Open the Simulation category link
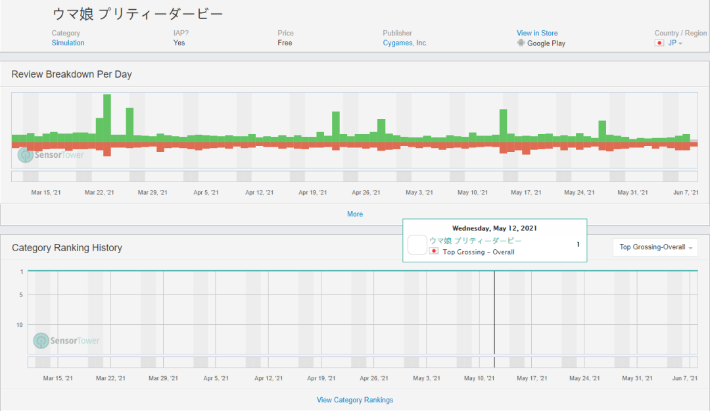The image size is (710, 411). click(68, 43)
